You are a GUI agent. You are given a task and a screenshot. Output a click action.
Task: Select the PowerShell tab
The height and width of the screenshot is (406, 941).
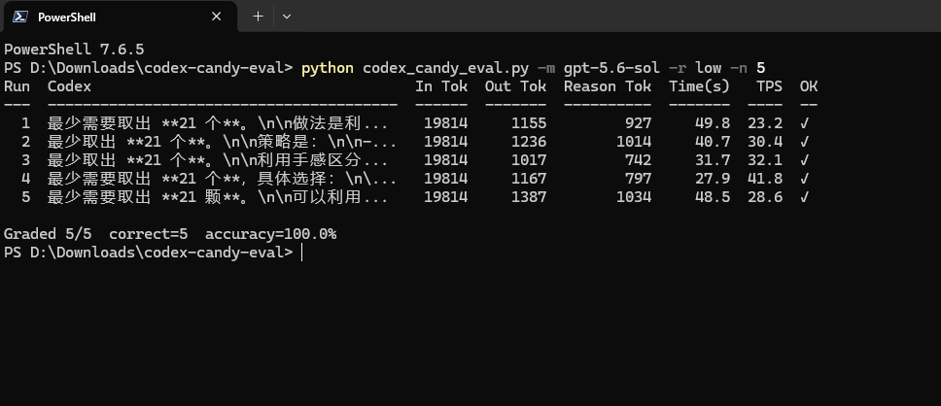coord(120,17)
